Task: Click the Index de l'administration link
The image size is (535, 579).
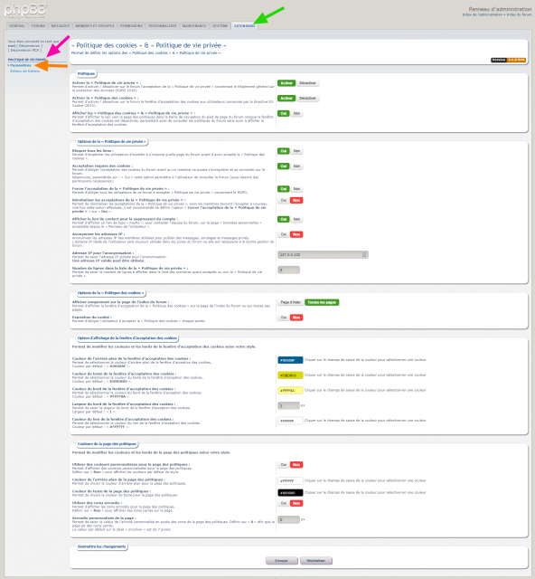Action: pyautogui.click(x=483, y=14)
